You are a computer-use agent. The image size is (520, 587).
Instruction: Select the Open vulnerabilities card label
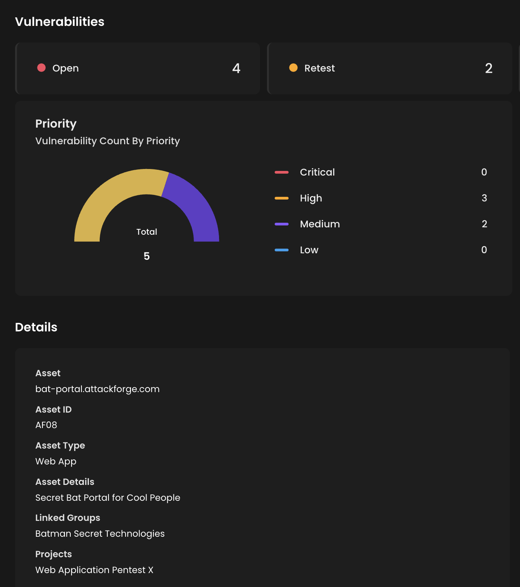pyautogui.click(x=66, y=68)
